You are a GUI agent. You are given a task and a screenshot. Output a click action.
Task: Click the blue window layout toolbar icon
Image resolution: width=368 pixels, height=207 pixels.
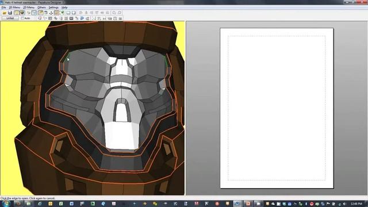pos(34,13)
